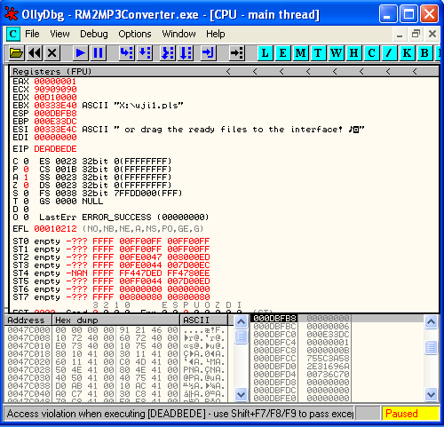Open Handles window (H button)
Screen dimensions: 444x427
pos(354,53)
